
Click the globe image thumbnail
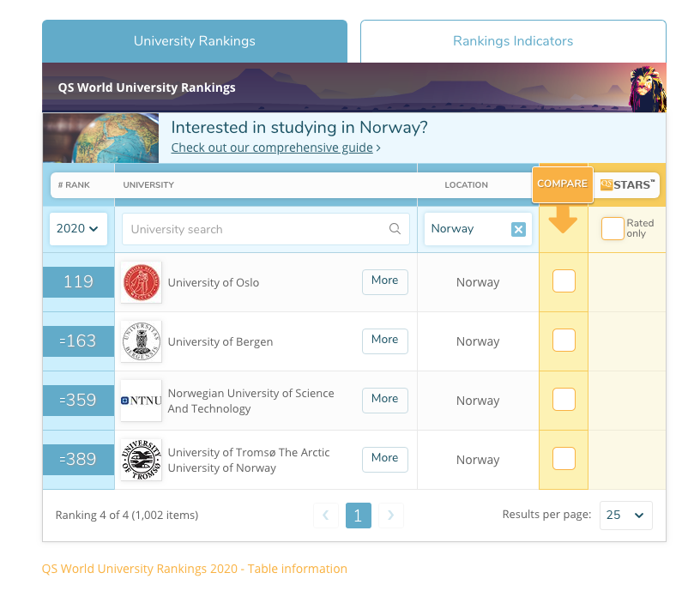coord(101,138)
